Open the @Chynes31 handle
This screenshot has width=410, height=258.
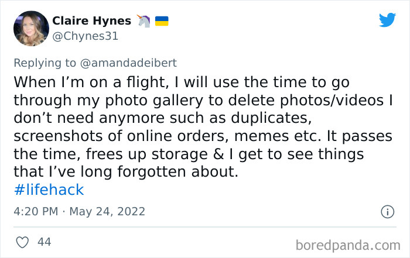(x=86, y=36)
